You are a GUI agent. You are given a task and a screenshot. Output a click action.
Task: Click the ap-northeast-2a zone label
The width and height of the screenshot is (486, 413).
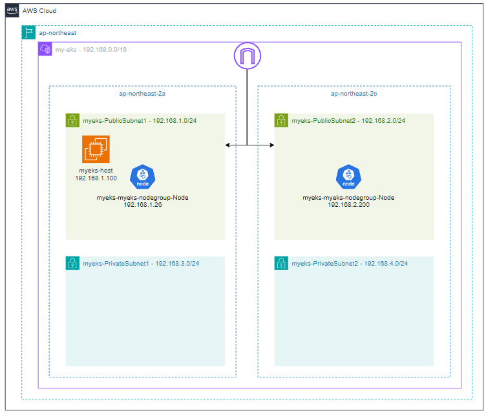142,94
